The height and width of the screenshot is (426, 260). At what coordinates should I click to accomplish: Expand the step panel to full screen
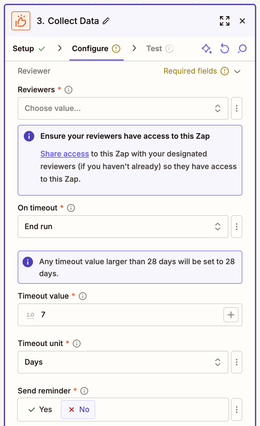225,21
